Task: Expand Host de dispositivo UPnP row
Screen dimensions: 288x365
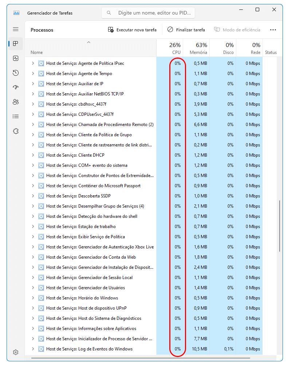Action: click(33, 308)
